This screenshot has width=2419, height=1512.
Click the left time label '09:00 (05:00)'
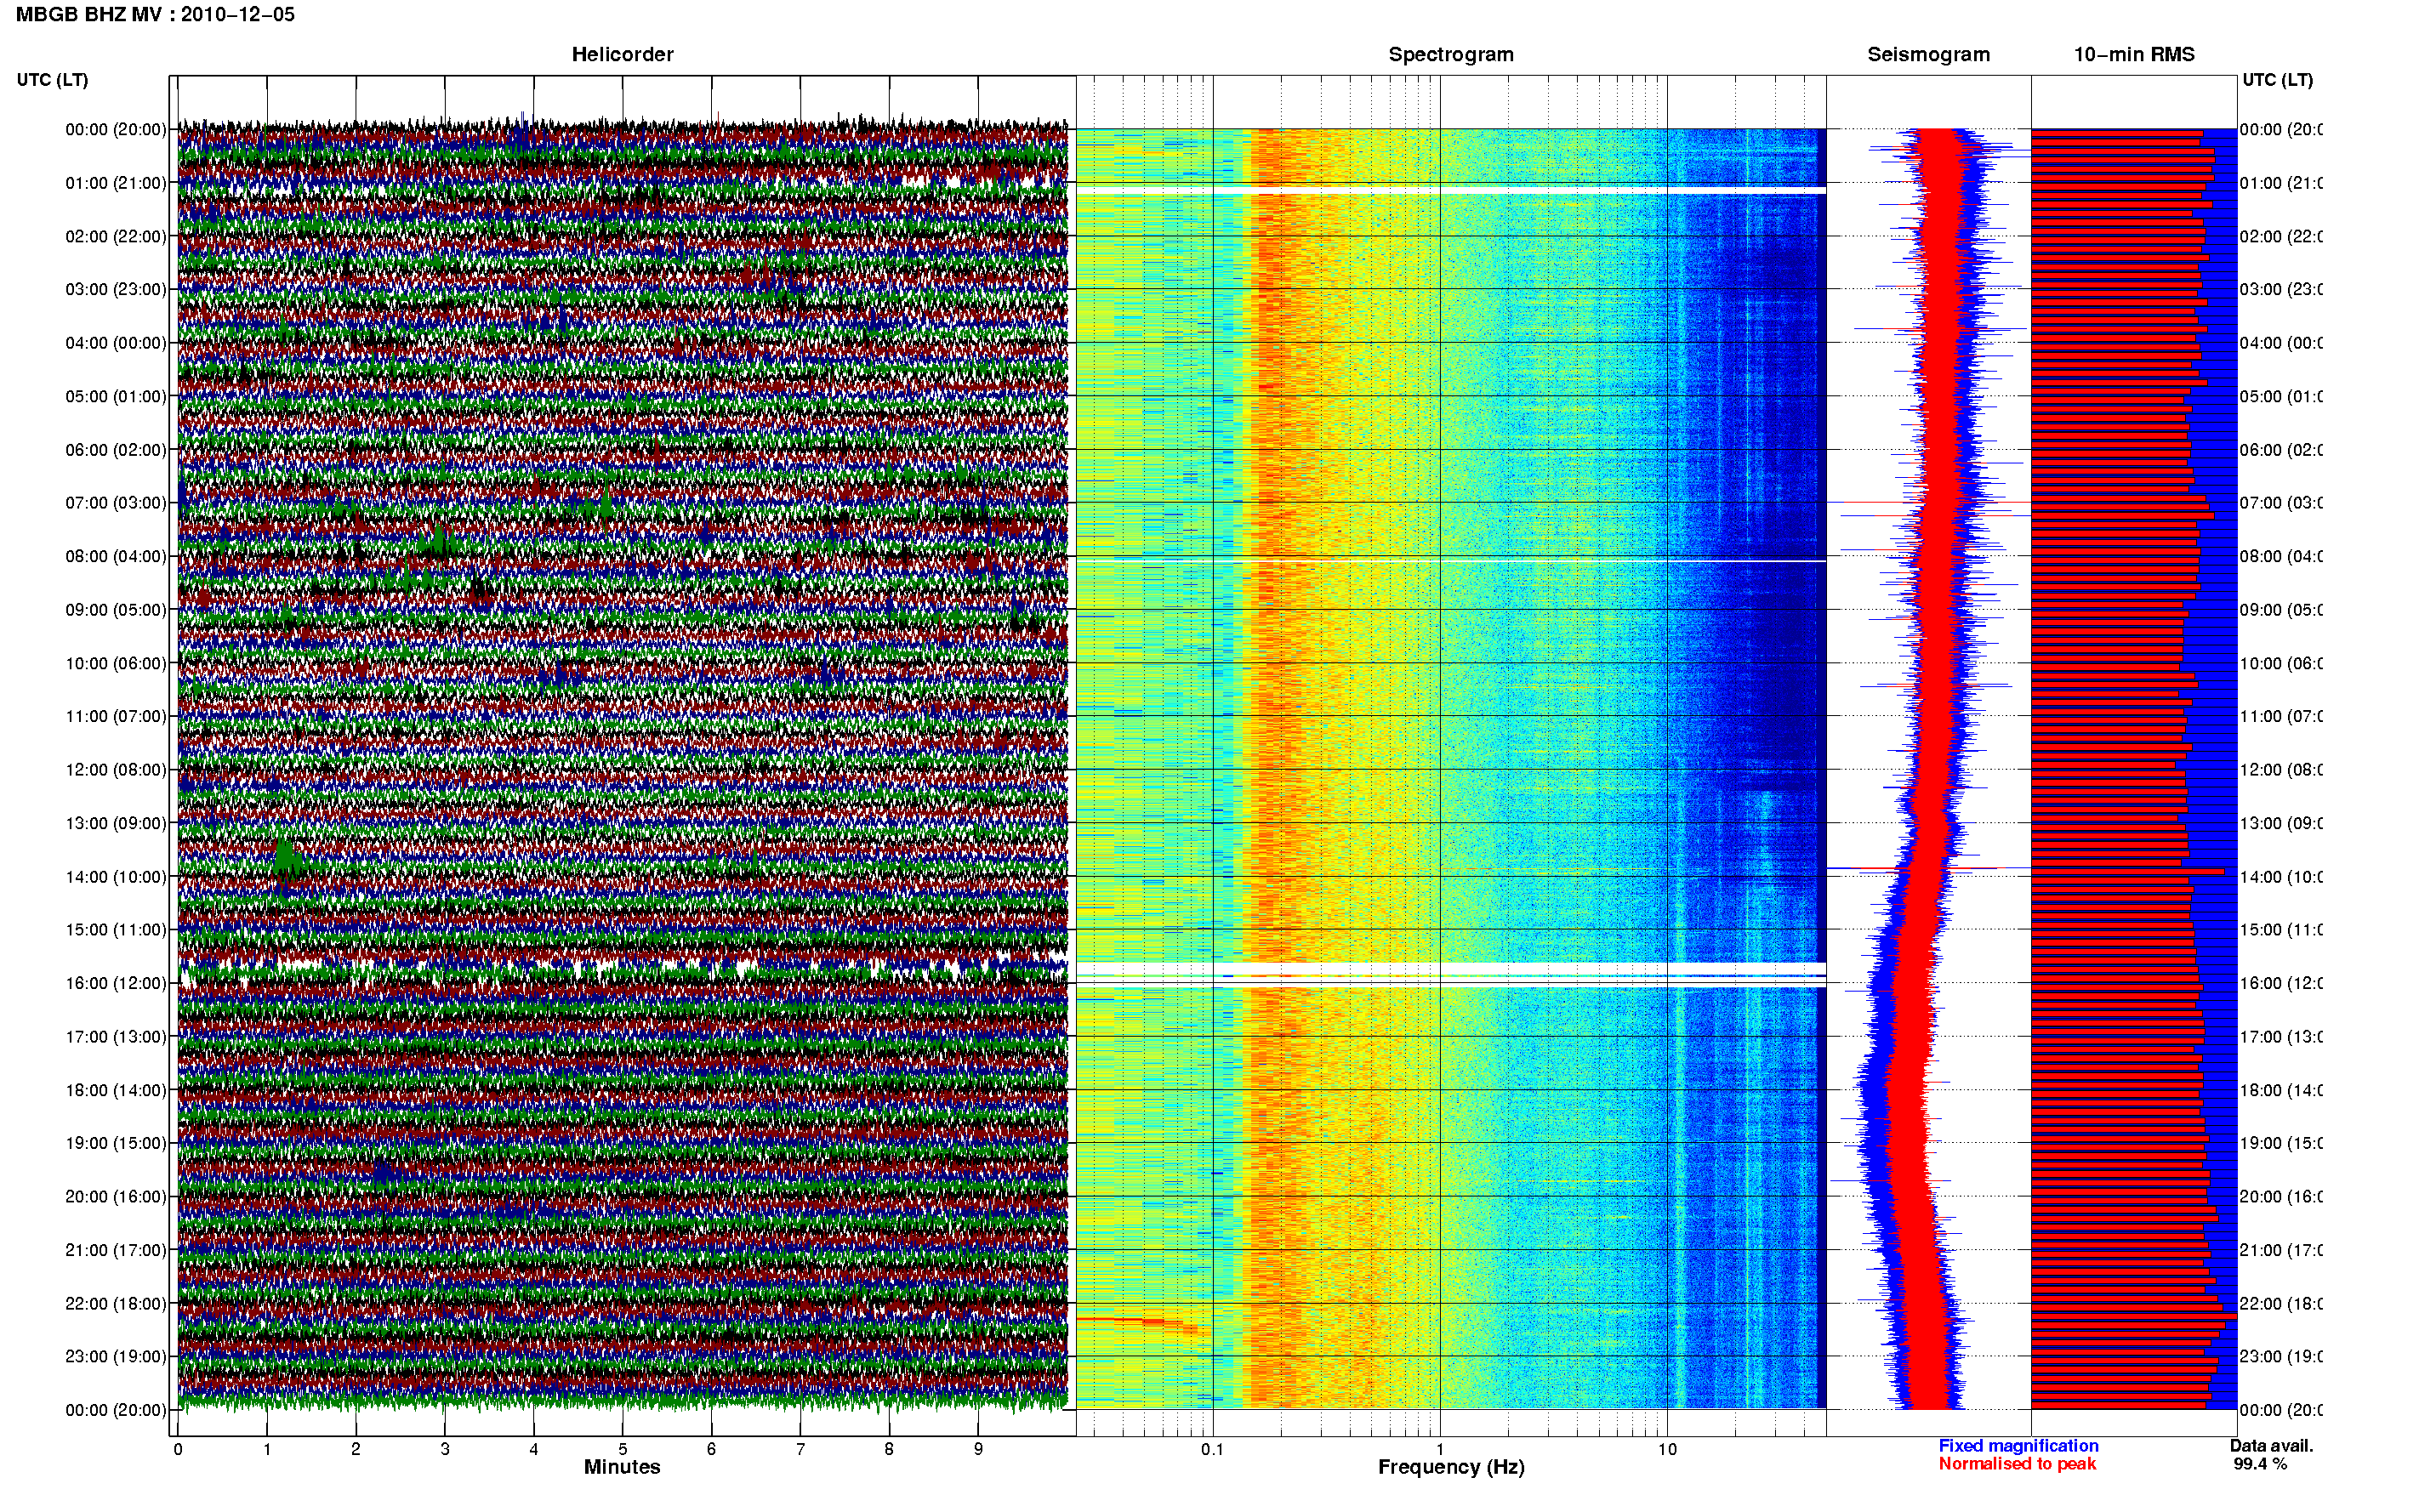pos(116,610)
